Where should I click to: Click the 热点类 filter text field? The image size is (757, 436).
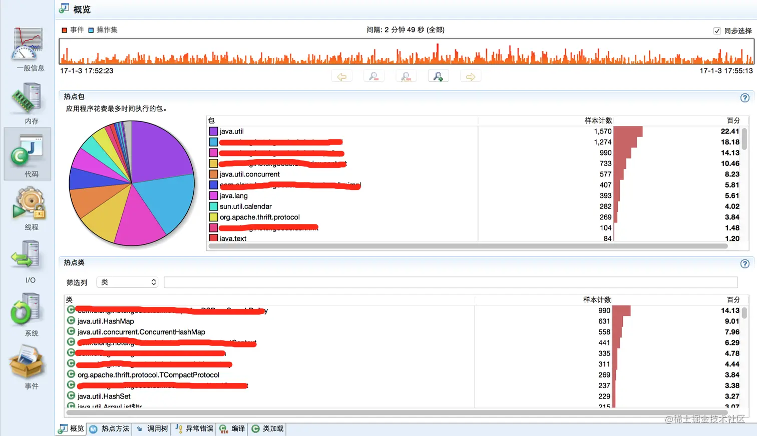pyautogui.click(x=451, y=282)
